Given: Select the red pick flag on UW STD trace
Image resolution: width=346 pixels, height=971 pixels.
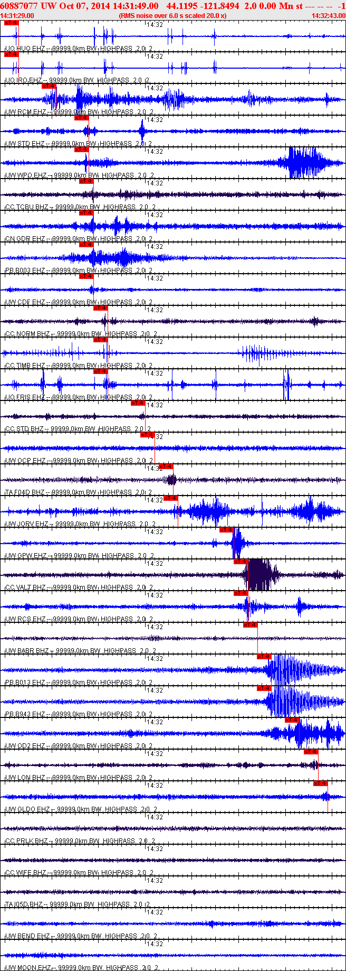Looking at the screenshot, I should pos(81,118).
